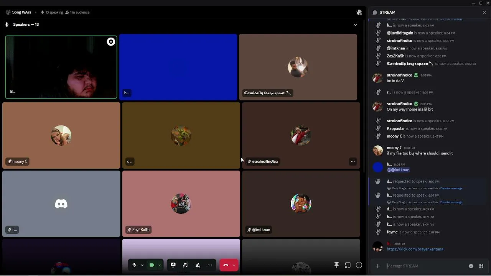Click the raised hand icon beside d... request
This screenshot has width=491, height=276.
pyautogui.click(x=378, y=181)
